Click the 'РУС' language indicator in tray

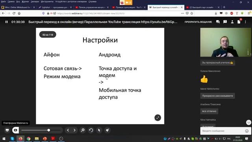pos(229,138)
